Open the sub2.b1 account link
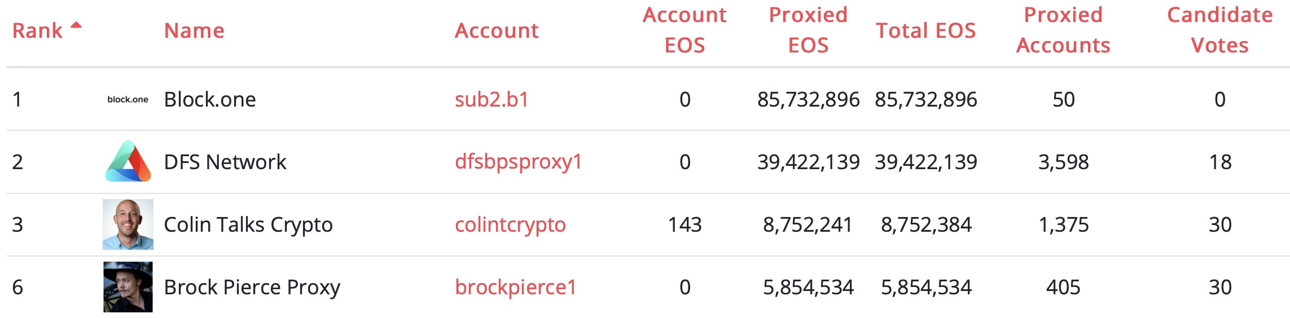 point(492,99)
